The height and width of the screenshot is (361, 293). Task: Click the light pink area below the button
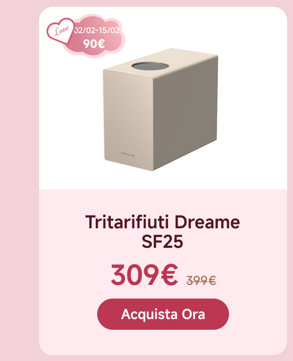click(163, 341)
